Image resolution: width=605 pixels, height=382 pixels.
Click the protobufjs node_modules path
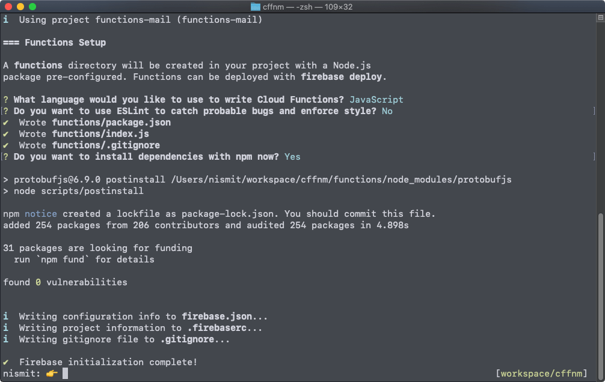pos(342,180)
